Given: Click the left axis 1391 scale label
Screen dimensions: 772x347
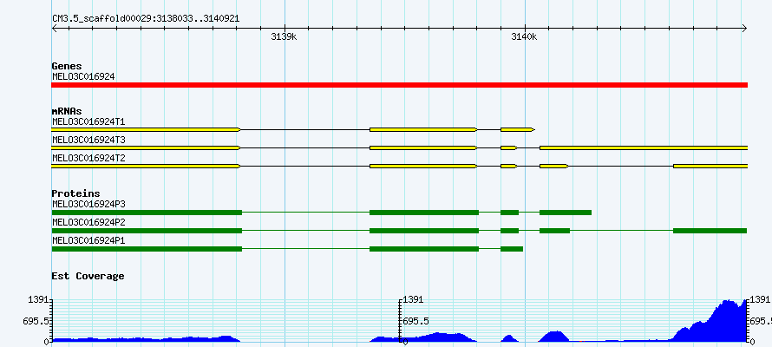Looking at the screenshot, I should [40, 299].
